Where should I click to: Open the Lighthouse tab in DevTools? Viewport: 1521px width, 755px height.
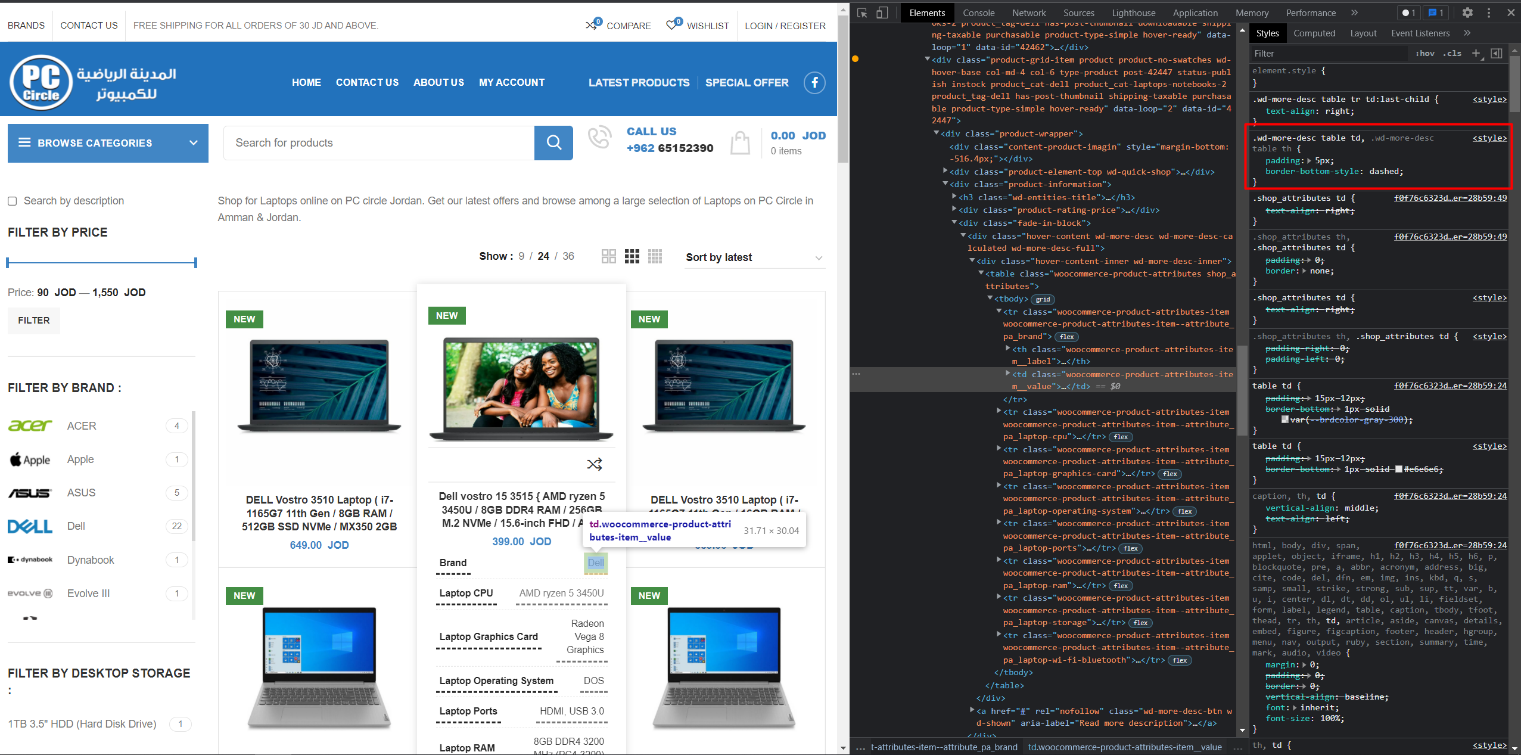[1133, 13]
